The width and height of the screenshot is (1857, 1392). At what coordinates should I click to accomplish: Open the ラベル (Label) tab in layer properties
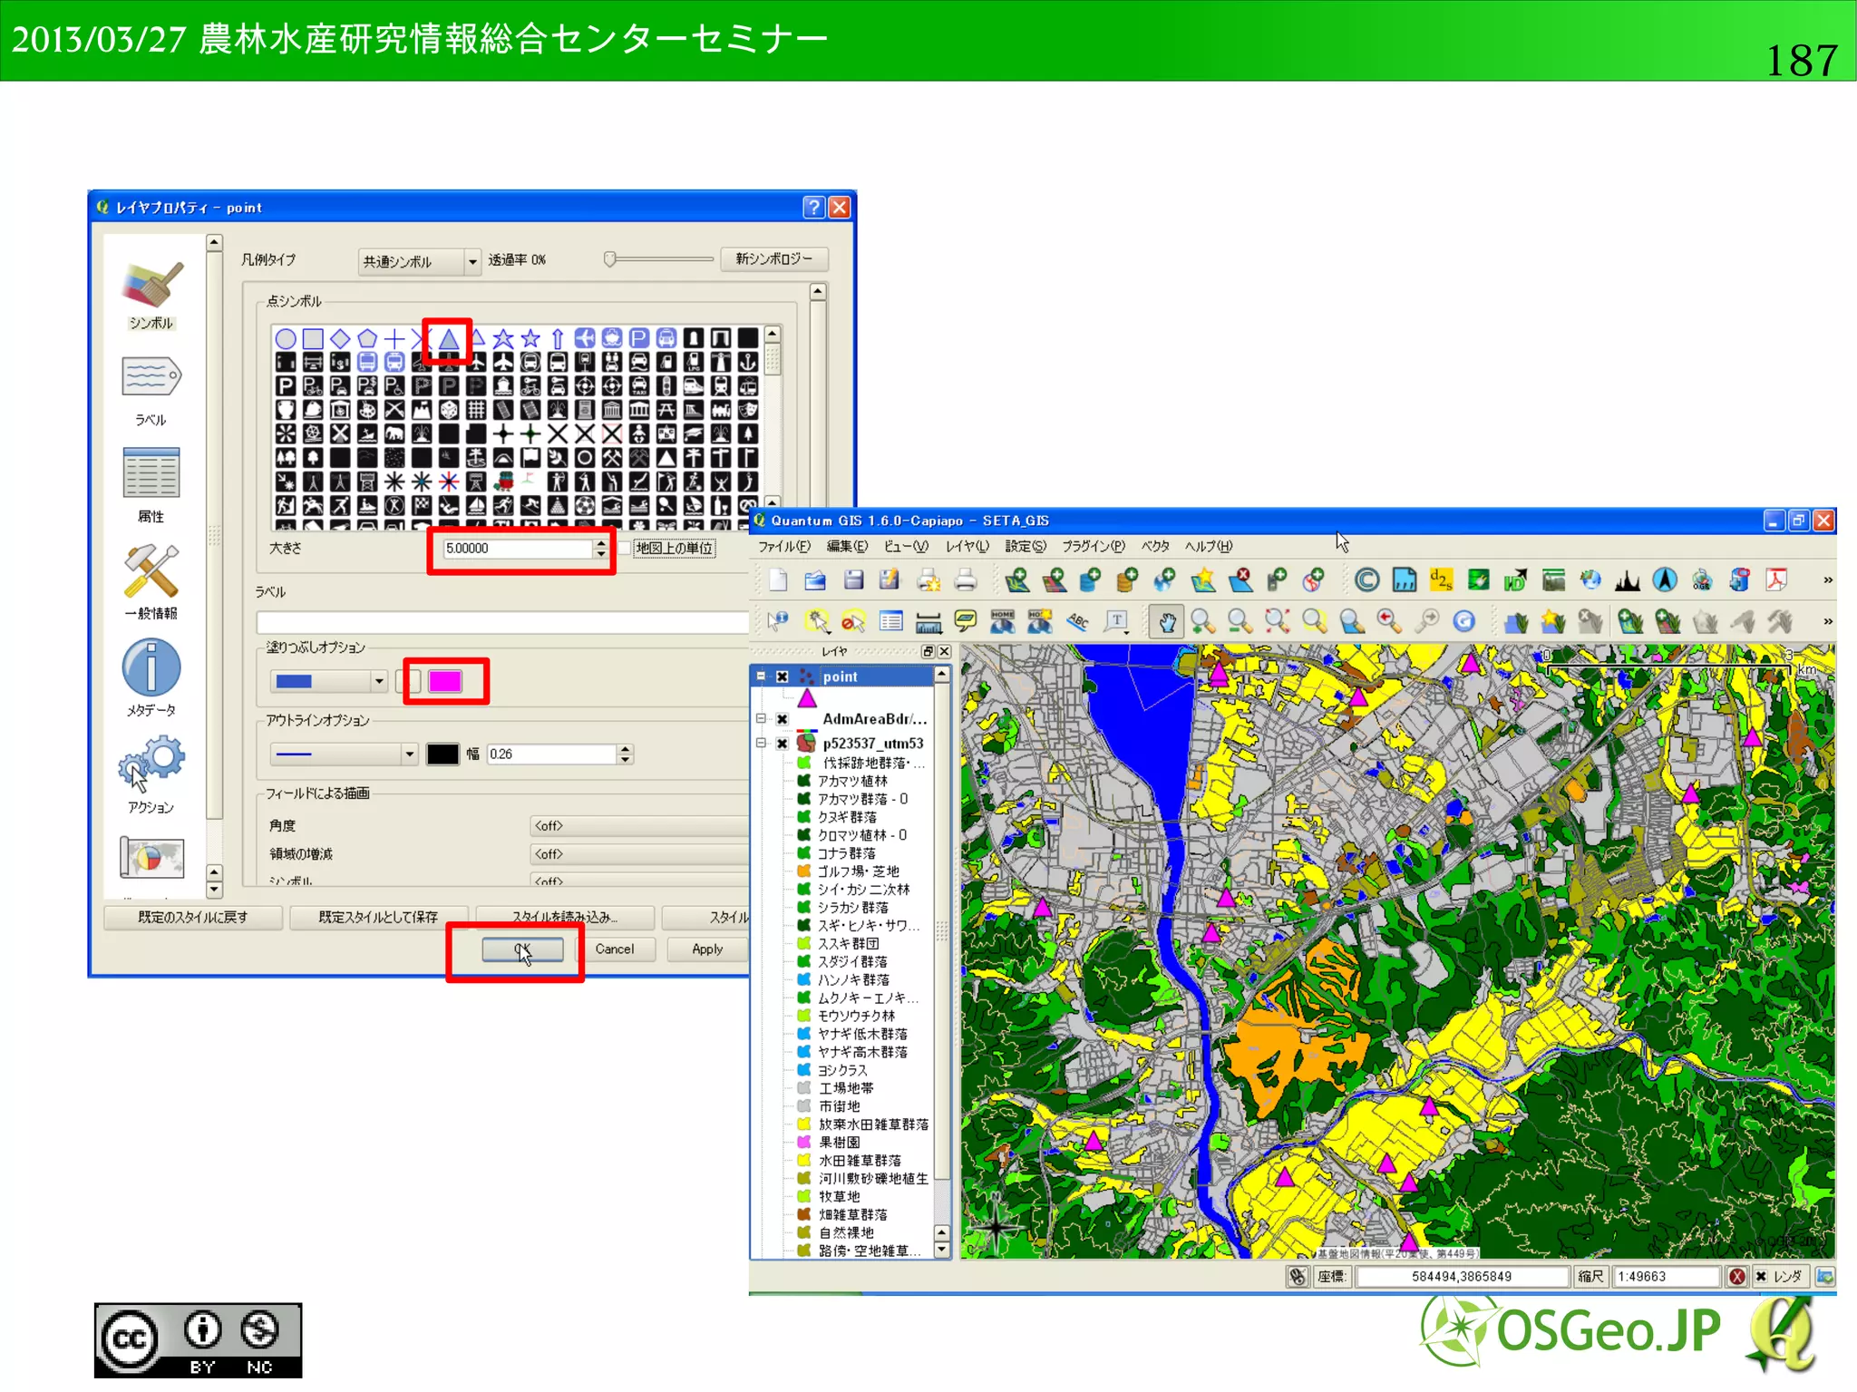tap(151, 391)
